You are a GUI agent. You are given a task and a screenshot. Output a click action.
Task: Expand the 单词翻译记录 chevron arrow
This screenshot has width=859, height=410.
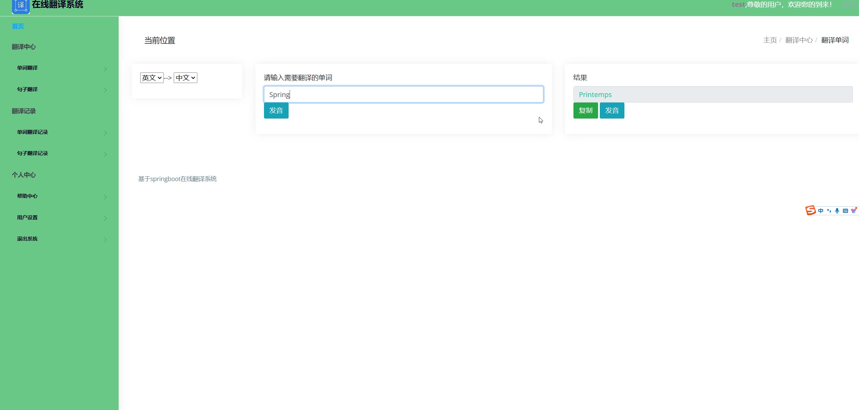(105, 133)
